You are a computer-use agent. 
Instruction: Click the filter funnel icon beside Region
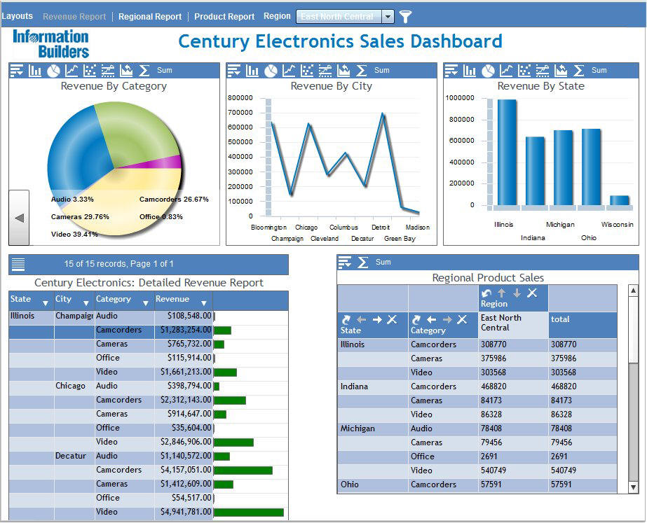(x=406, y=17)
